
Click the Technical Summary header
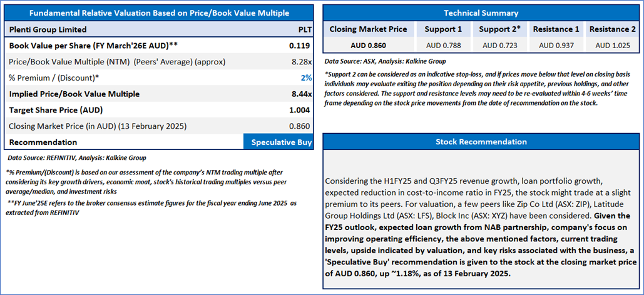pyautogui.click(x=481, y=12)
